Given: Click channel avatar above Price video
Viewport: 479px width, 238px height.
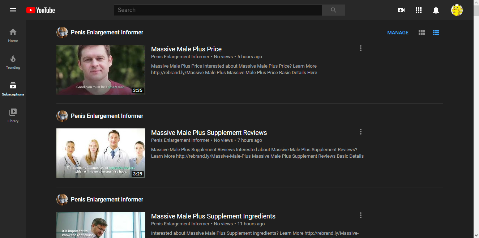Looking at the screenshot, I should point(62,33).
